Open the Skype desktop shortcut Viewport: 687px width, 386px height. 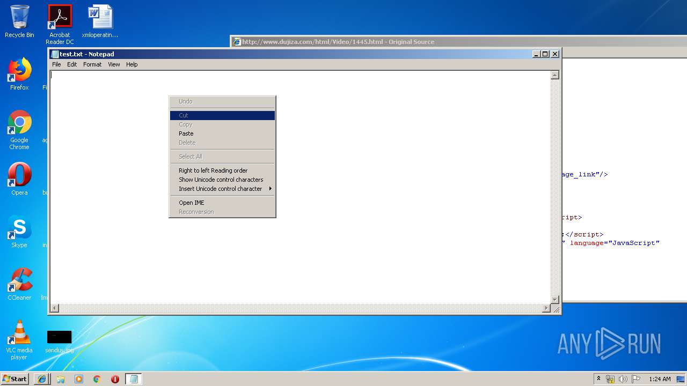19,232
